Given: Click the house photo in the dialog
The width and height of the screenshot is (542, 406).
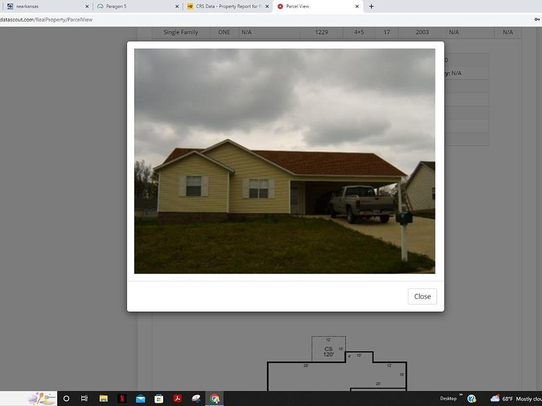Looking at the screenshot, I should point(285,161).
